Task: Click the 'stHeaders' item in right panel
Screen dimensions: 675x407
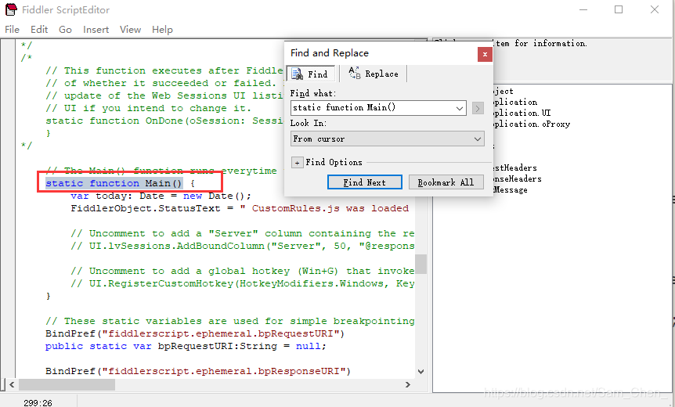Action: click(515, 167)
